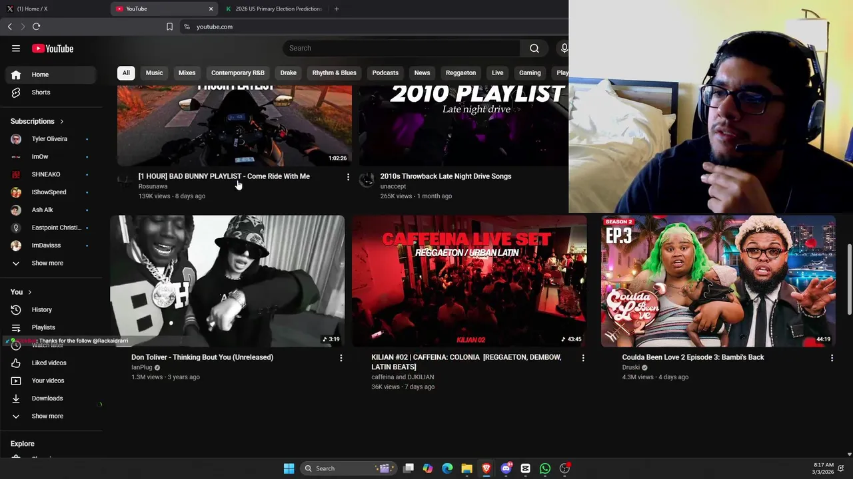Open Windows Start menu
853x479 pixels.
click(x=289, y=468)
